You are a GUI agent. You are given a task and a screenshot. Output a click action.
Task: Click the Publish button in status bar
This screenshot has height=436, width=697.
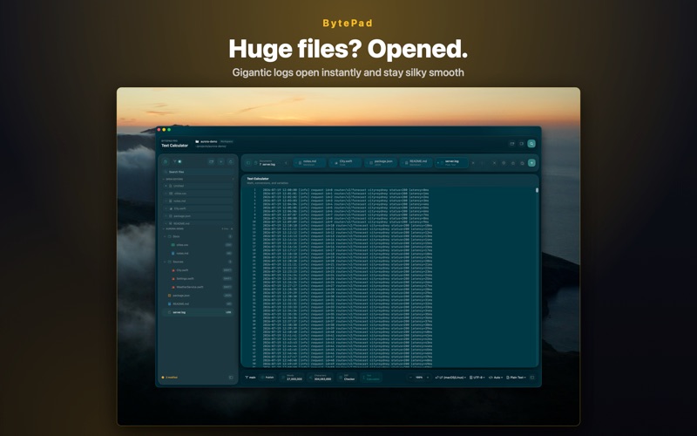[x=267, y=378]
